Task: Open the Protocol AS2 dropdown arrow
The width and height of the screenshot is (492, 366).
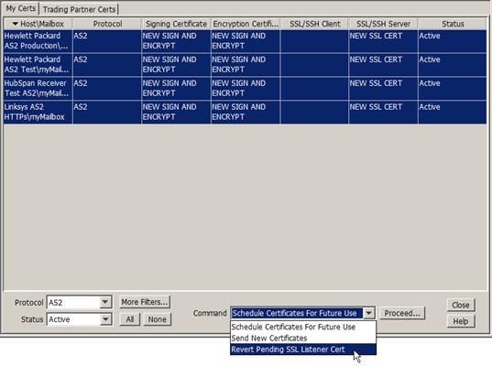Action: tap(105, 302)
